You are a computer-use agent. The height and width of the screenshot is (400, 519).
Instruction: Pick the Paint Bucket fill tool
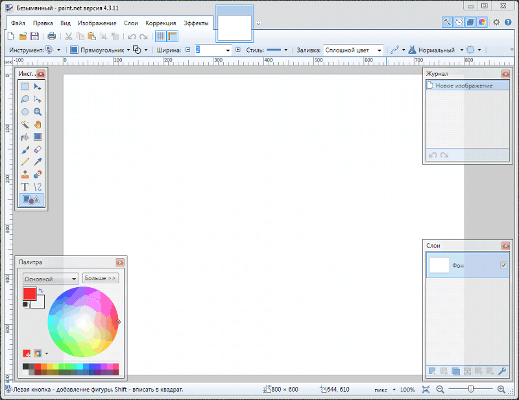[x=25, y=137]
